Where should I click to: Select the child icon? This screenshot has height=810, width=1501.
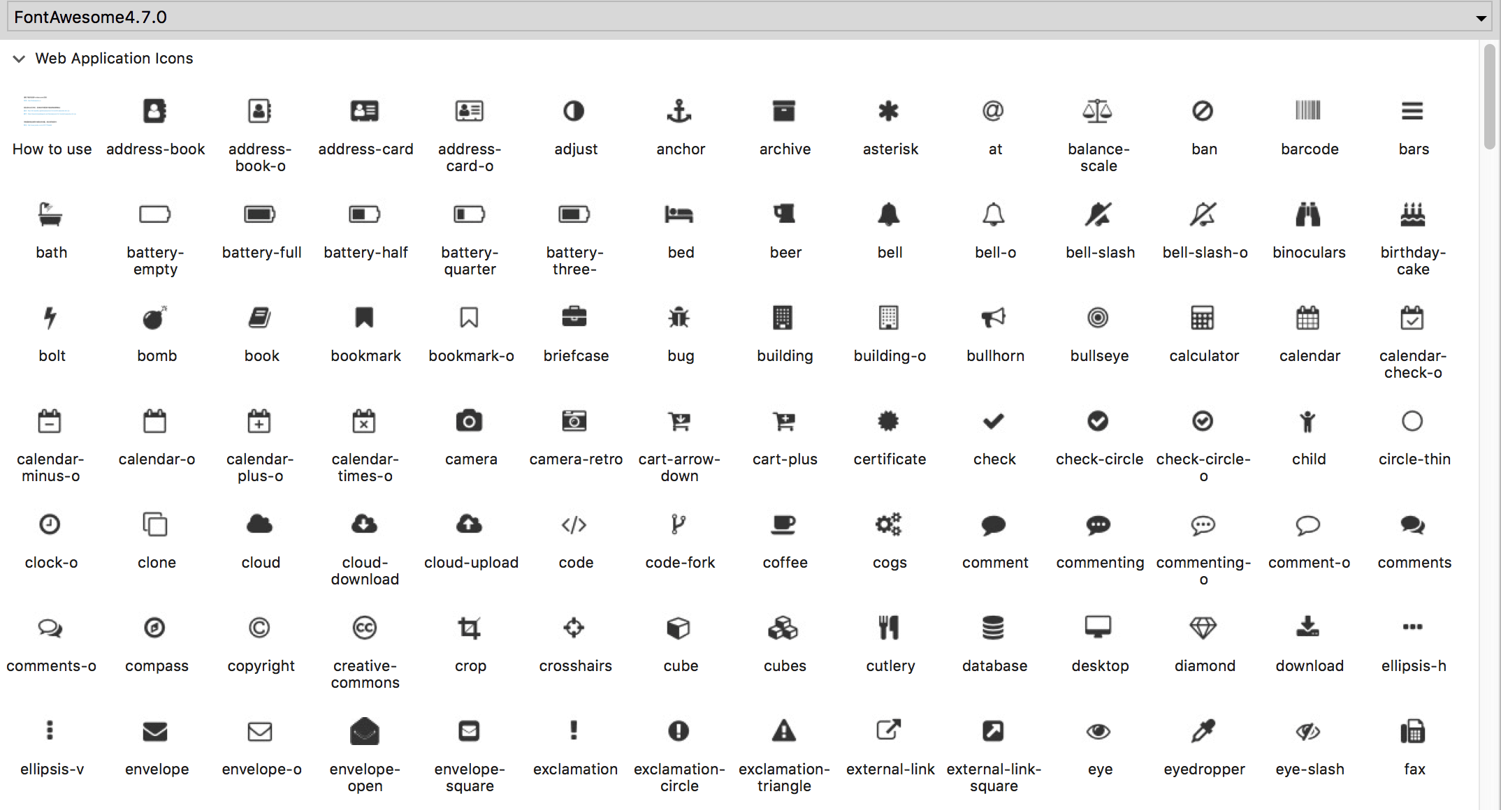(1307, 421)
